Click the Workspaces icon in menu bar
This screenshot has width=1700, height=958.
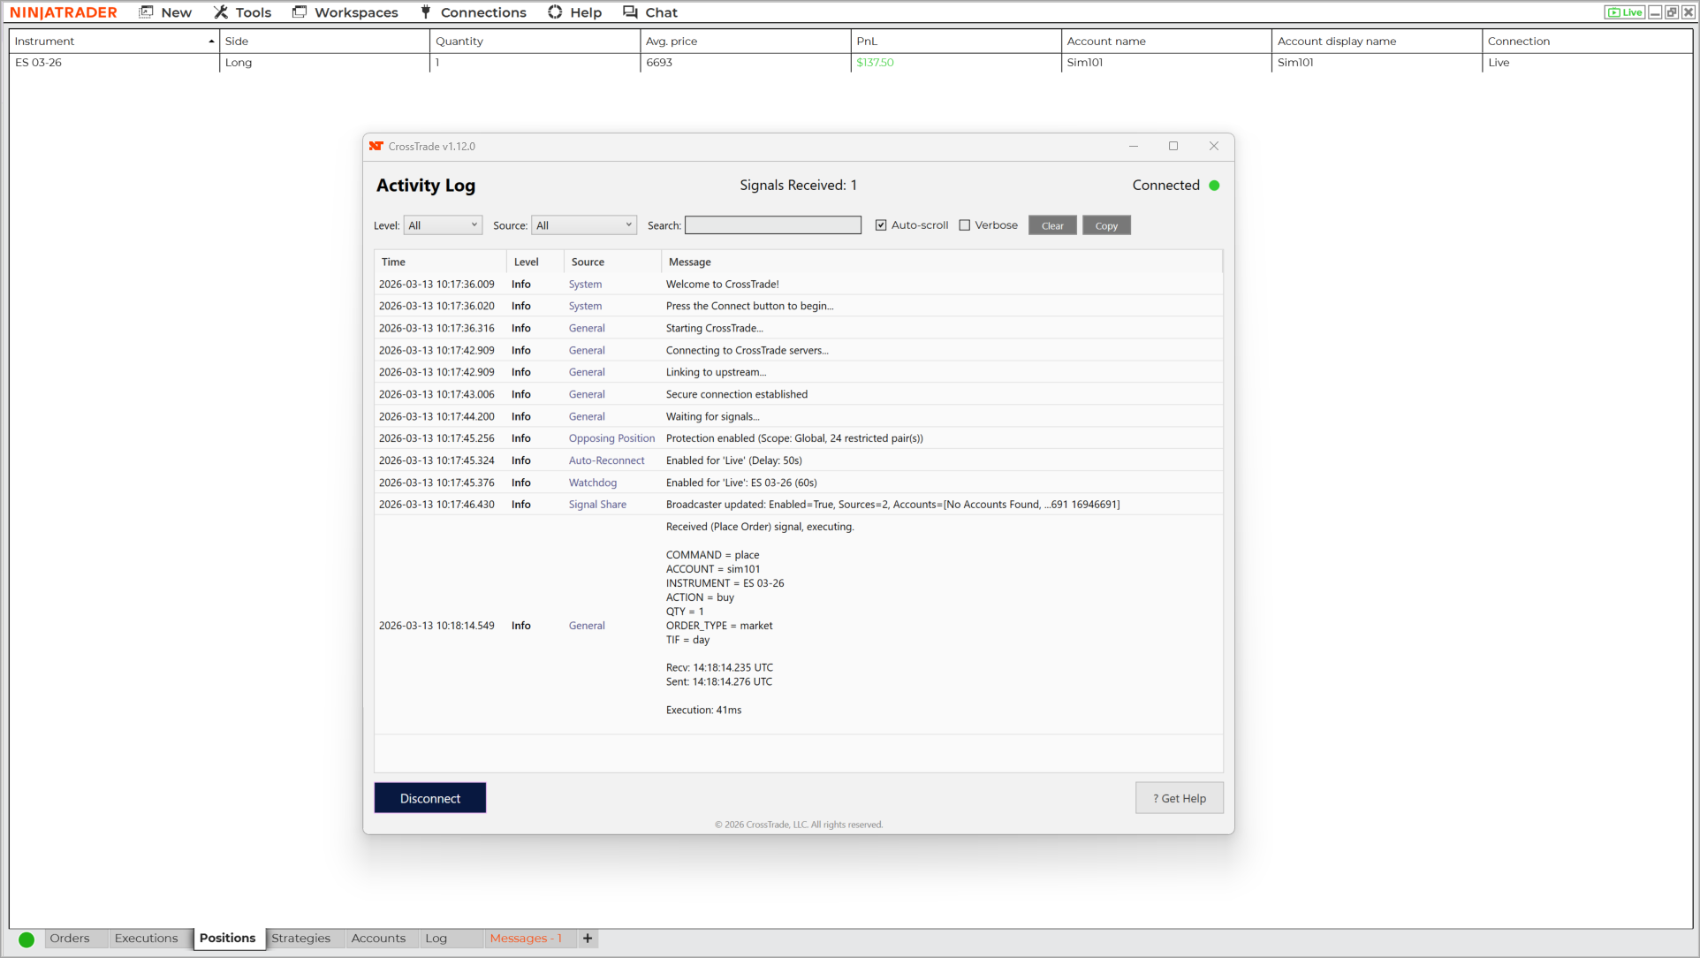300,12
